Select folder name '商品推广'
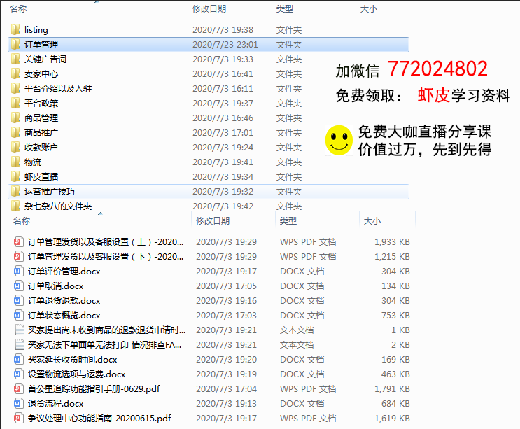 click(41, 132)
